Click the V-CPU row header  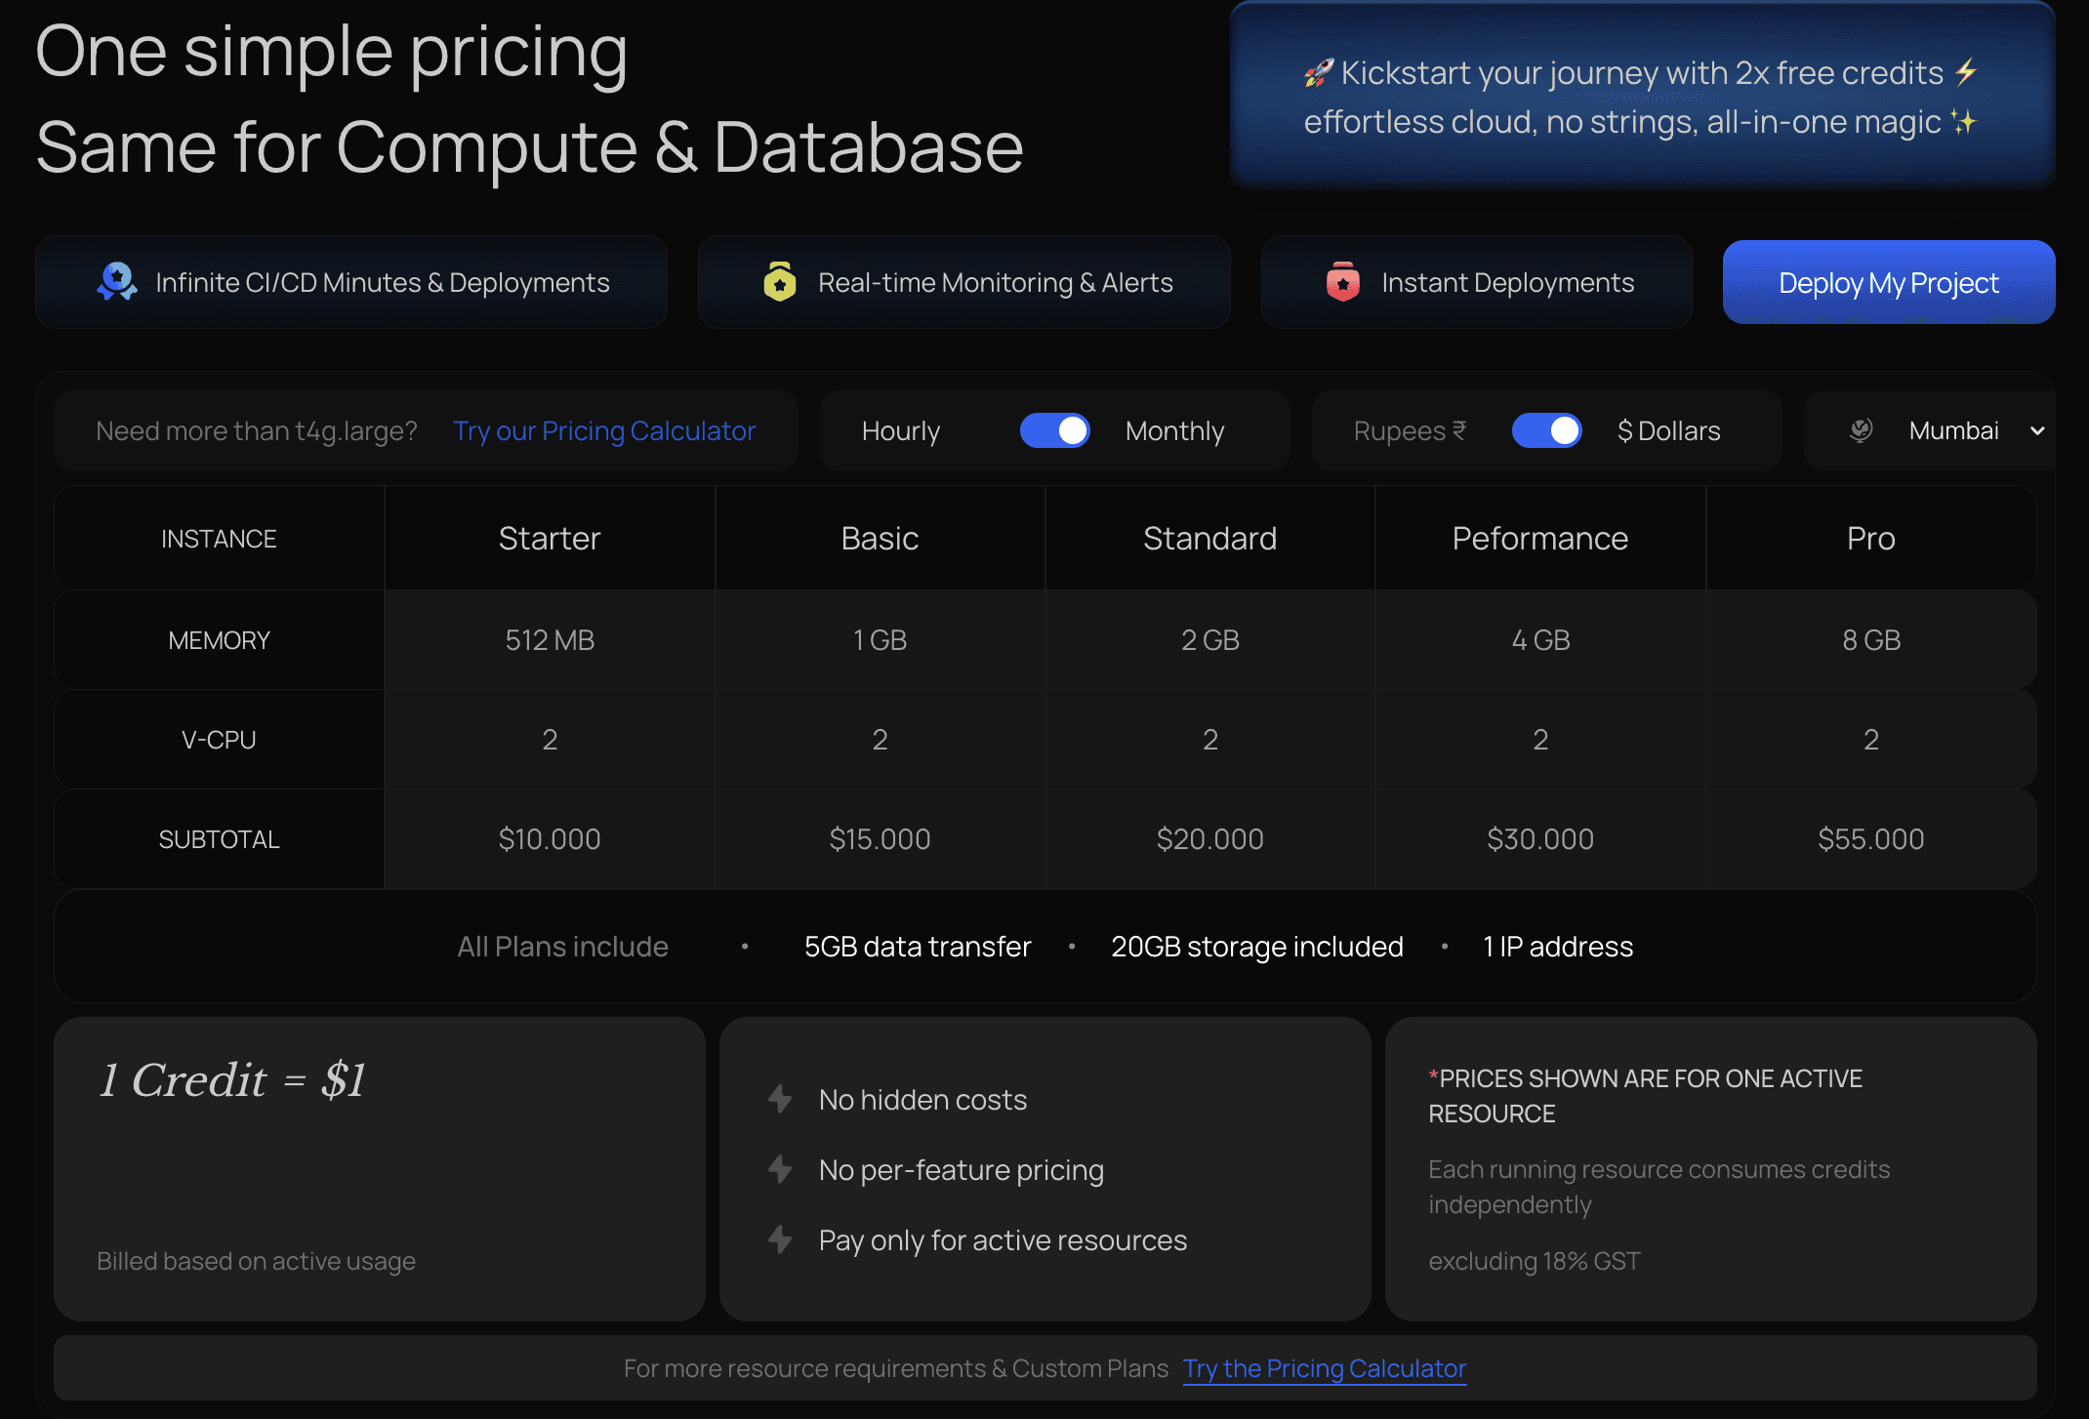[x=219, y=740]
